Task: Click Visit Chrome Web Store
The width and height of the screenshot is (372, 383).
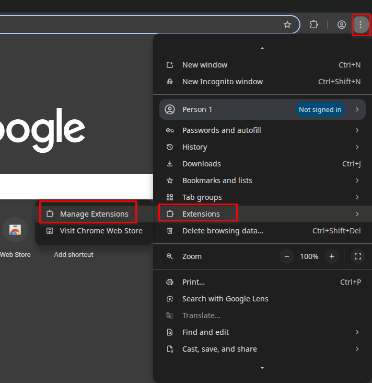Action: [94, 231]
